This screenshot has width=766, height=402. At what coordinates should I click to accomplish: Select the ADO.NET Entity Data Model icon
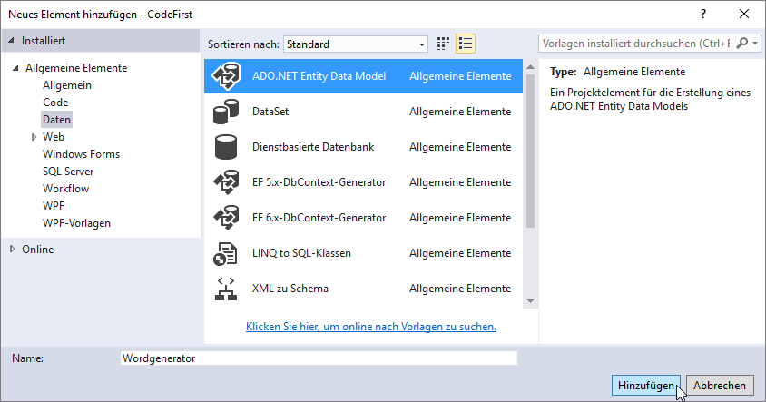(x=225, y=77)
